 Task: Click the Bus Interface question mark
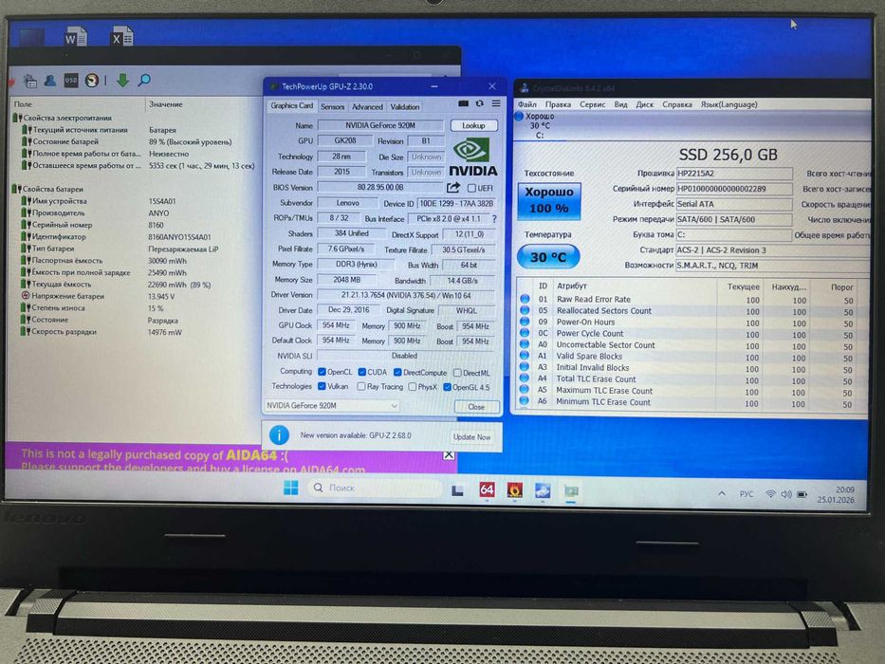[x=494, y=218]
